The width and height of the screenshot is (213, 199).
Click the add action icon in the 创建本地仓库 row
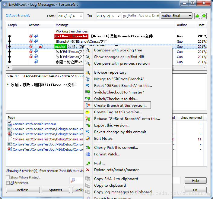[36, 62]
